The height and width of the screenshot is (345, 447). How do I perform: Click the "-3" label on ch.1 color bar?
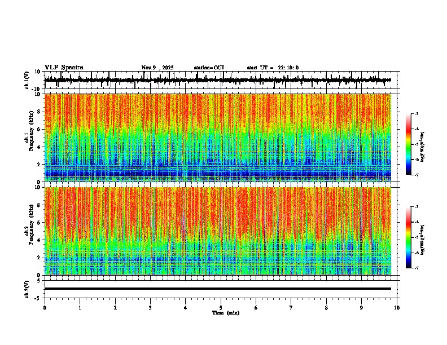click(417, 114)
